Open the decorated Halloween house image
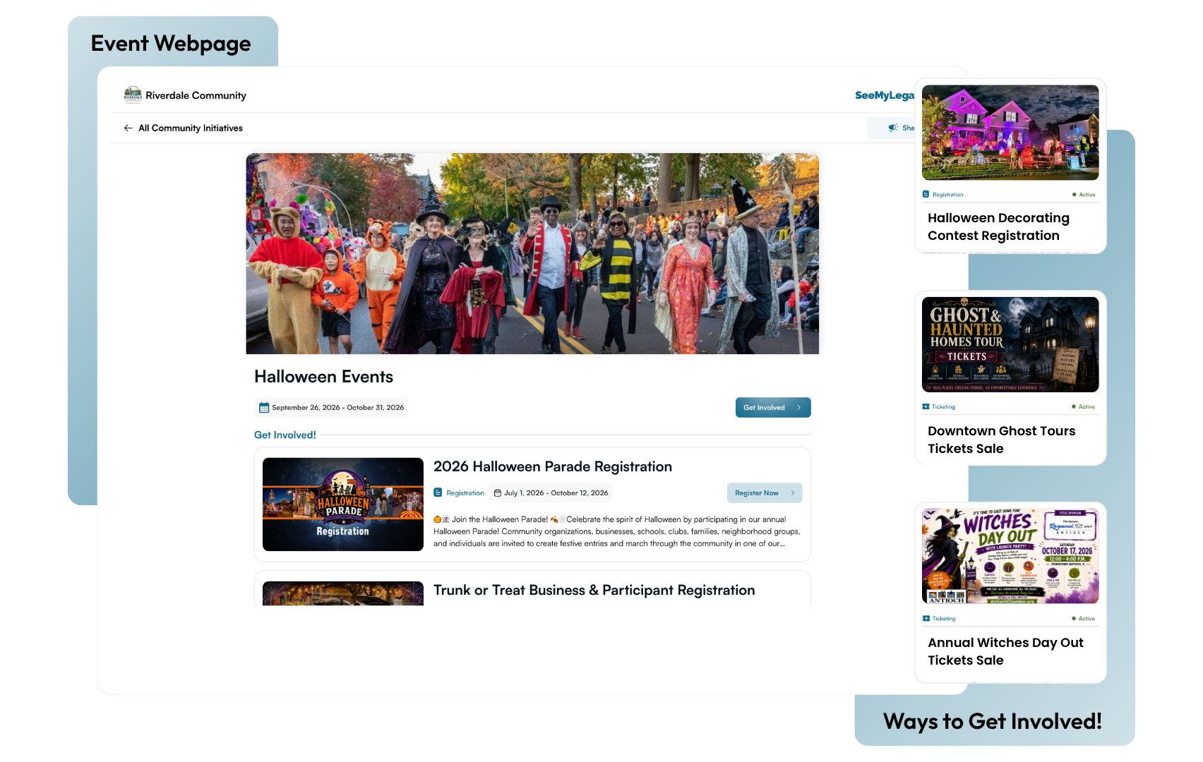Screen dimensions: 1203x762 (1010, 133)
